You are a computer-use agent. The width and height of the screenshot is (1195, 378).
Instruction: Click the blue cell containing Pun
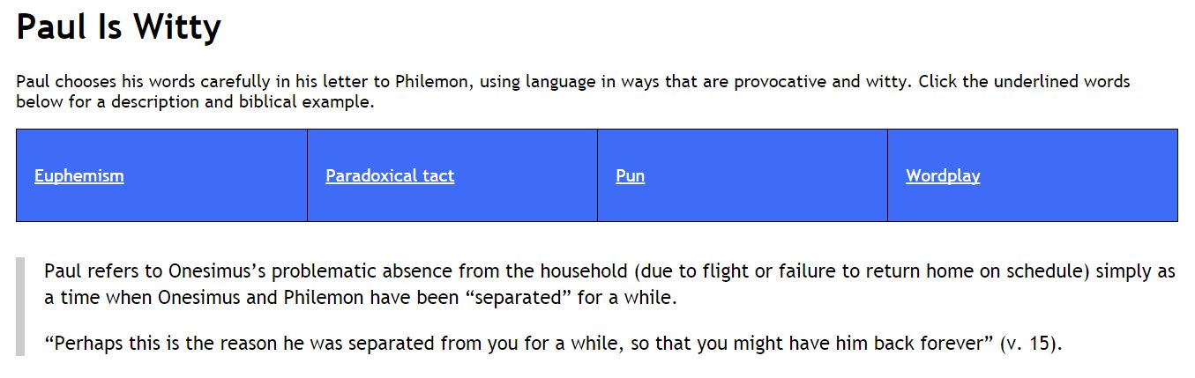743,175
